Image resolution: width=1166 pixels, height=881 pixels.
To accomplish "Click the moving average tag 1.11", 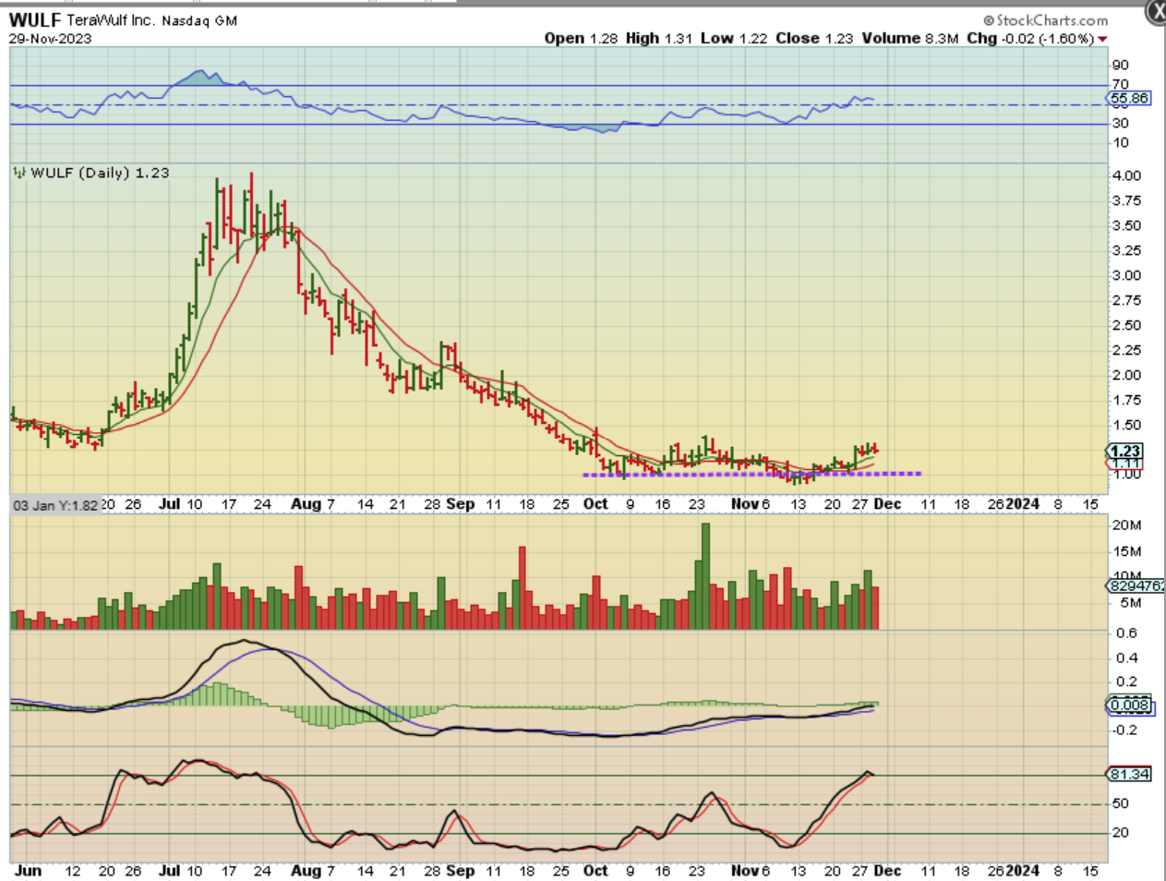I will point(1125,464).
